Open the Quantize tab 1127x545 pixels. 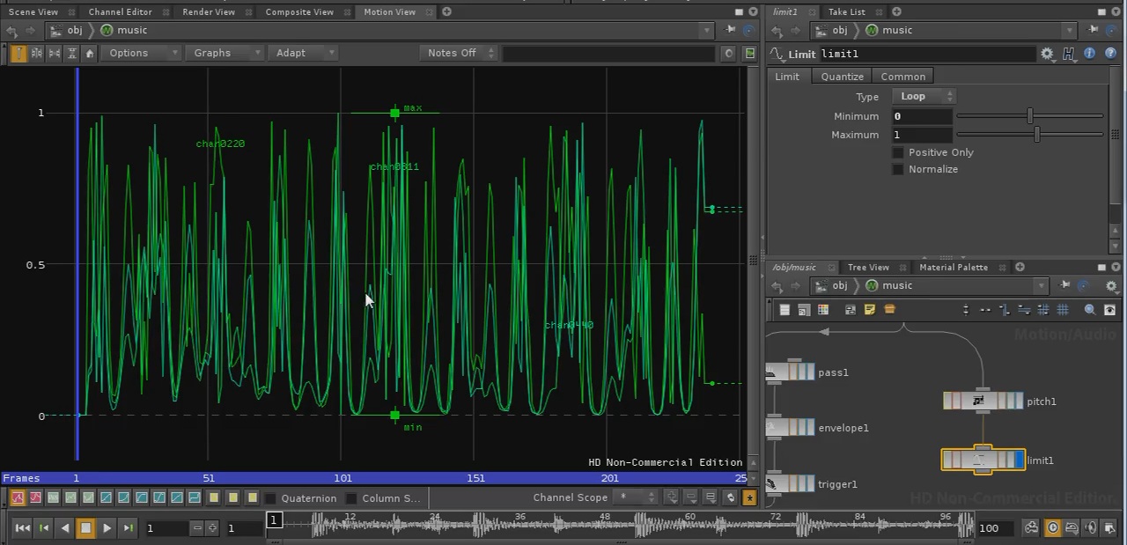842,77
